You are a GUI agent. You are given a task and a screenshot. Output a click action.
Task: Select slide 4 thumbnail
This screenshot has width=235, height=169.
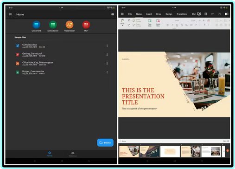(x=191, y=151)
